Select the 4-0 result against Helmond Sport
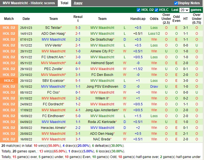Image resolution: width=204 pixels, height=160 pixels. (x=78, y=63)
